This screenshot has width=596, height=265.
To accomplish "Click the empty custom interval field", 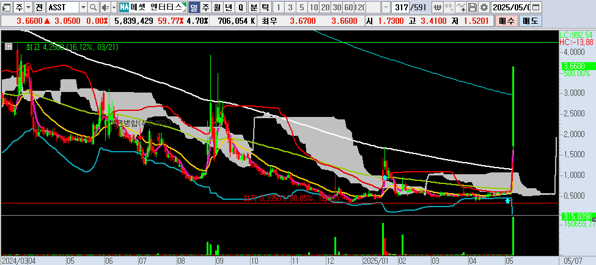I will point(374,7).
